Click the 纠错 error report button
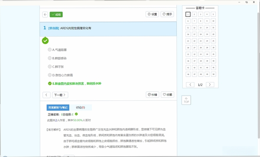This screenshot has width=260, height=157. click(153, 95)
